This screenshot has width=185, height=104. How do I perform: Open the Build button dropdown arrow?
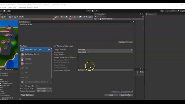[117, 95]
